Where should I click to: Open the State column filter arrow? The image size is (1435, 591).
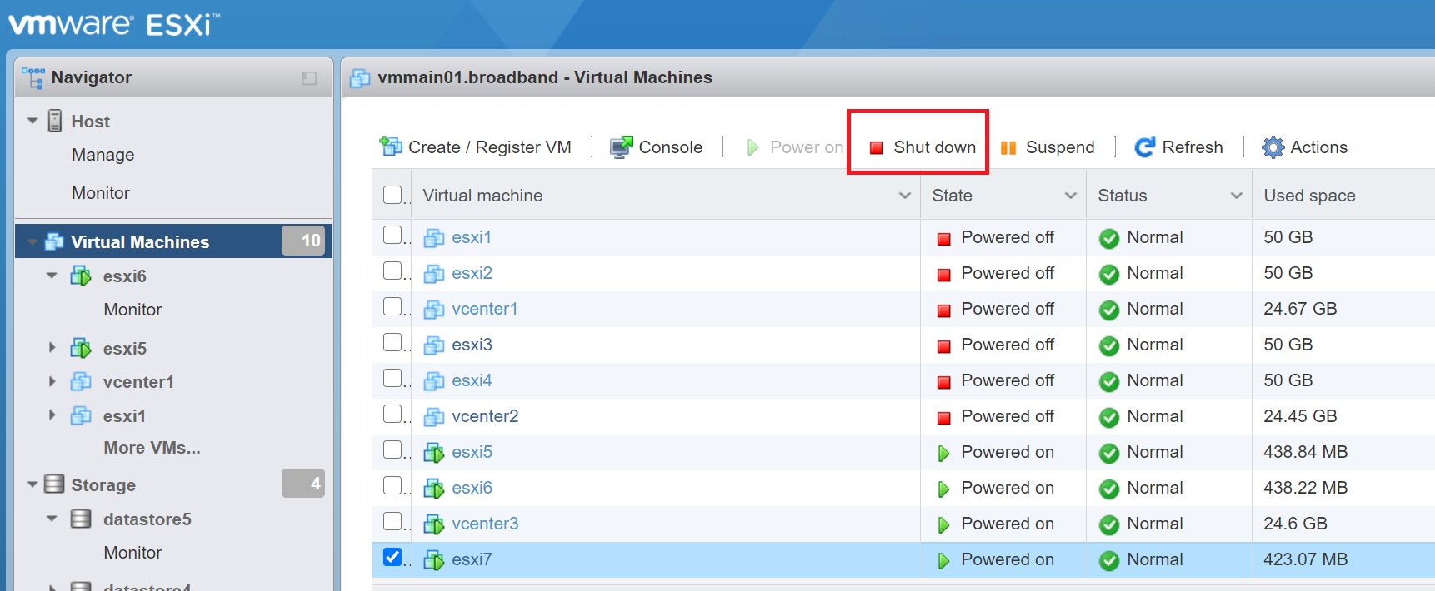pyautogui.click(x=1070, y=196)
